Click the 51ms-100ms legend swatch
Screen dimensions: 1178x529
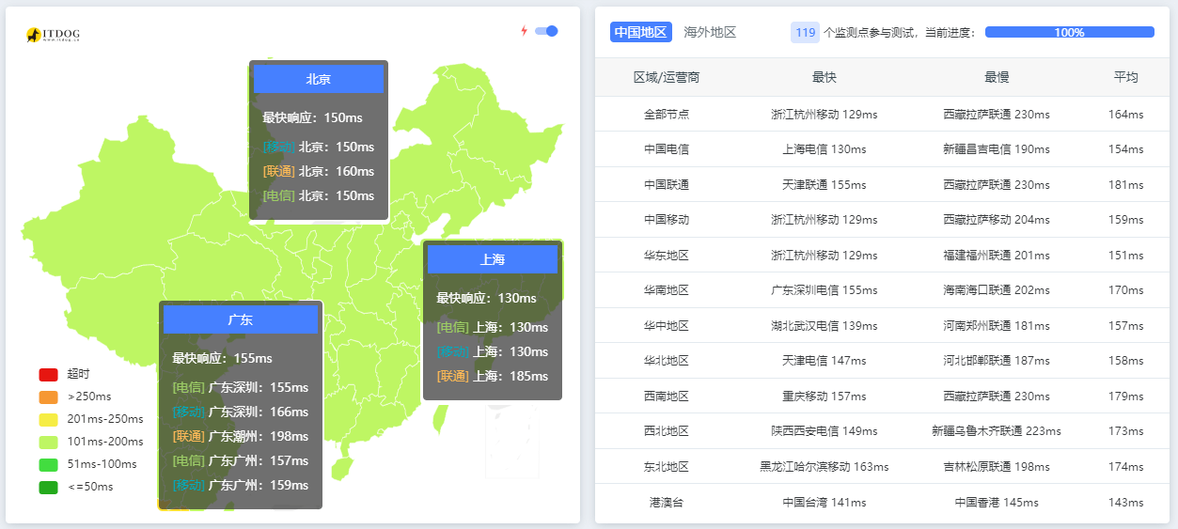[x=49, y=464]
